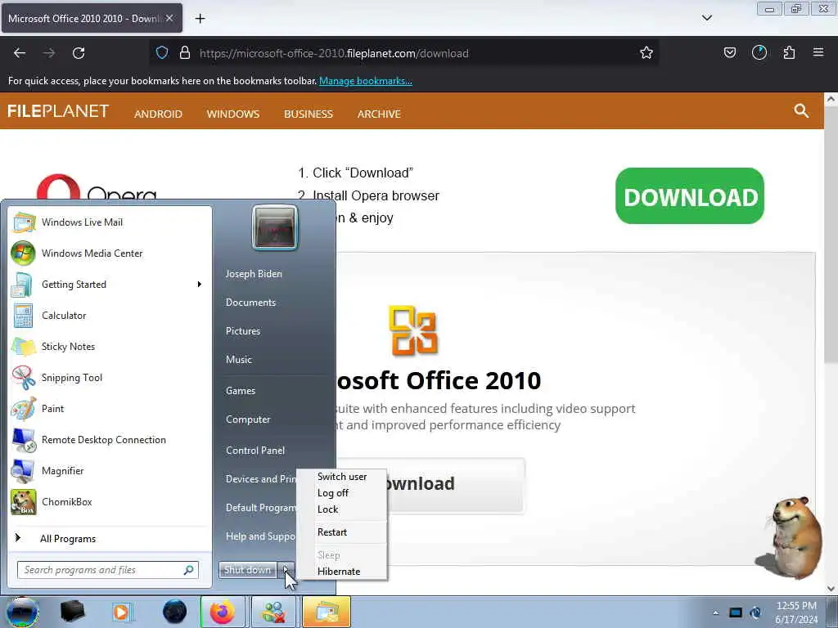Launch Magnifier
This screenshot has width=838, height=628.
tap(110, 470)
